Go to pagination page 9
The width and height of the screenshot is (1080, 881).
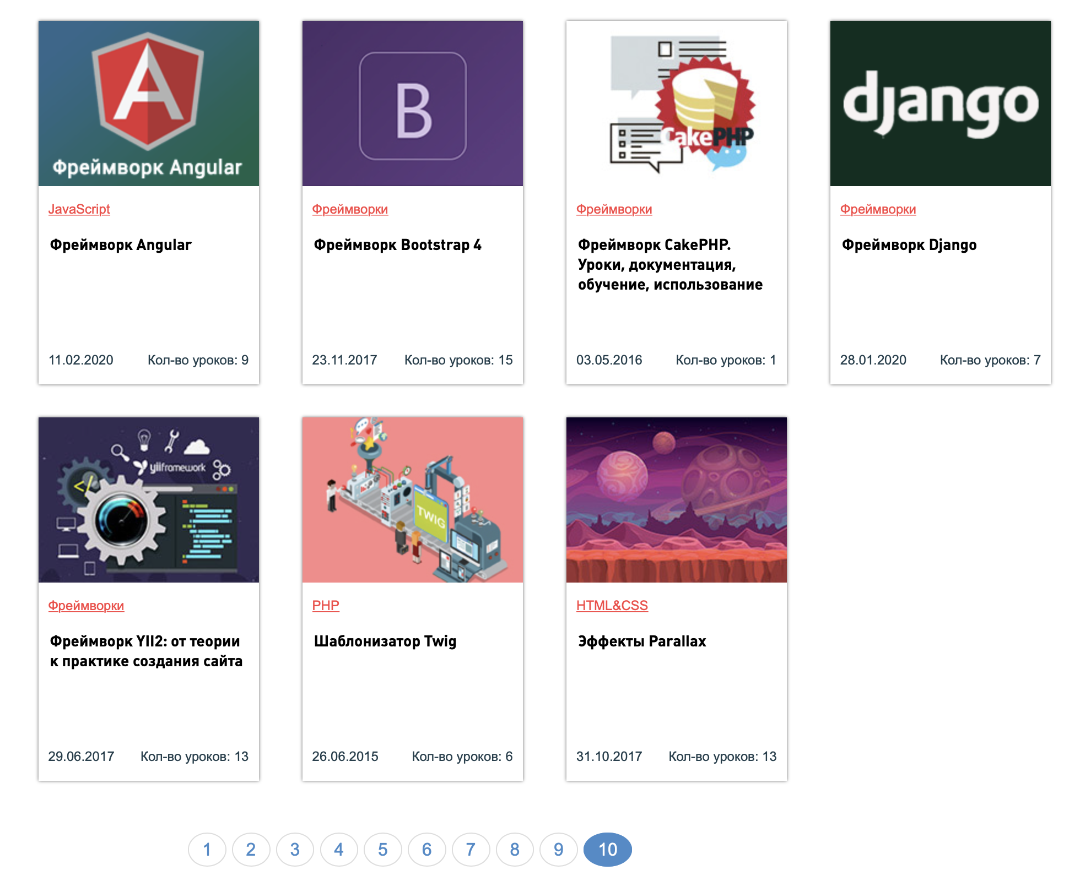[x=559, y=850]
